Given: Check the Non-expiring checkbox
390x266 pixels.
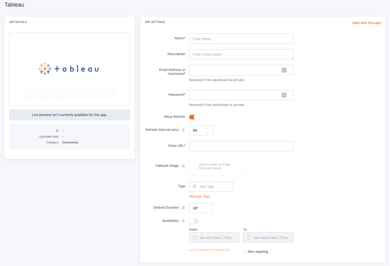Looking at the screenshot, I should [x=245, y=252].
